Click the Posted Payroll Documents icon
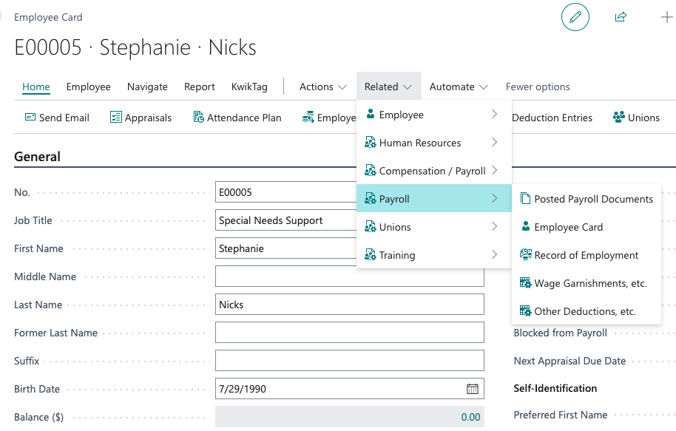The image size is (676, 431). tap(526, 199)
